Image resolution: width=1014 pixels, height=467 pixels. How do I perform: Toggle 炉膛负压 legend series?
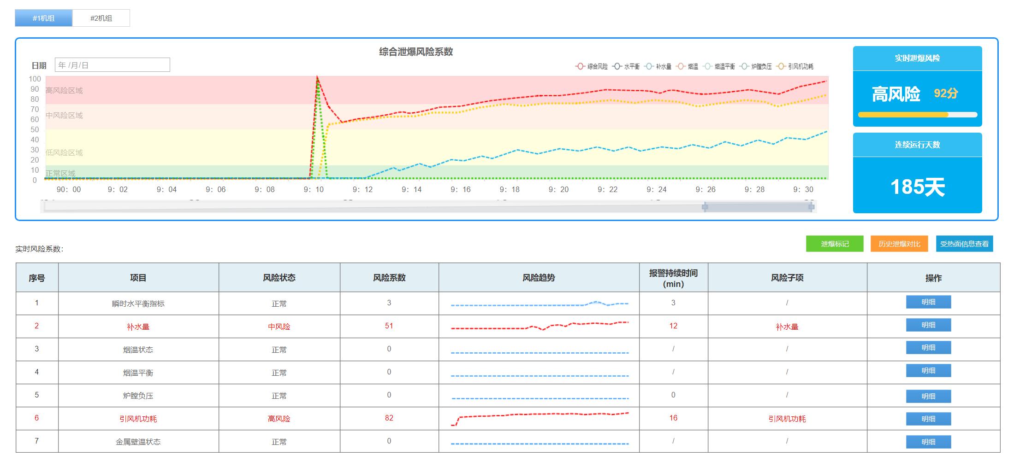click(756, 66)
